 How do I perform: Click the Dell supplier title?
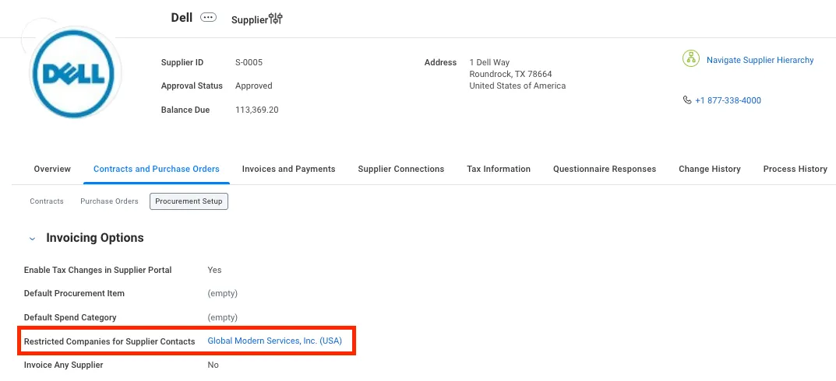point(182,18)
